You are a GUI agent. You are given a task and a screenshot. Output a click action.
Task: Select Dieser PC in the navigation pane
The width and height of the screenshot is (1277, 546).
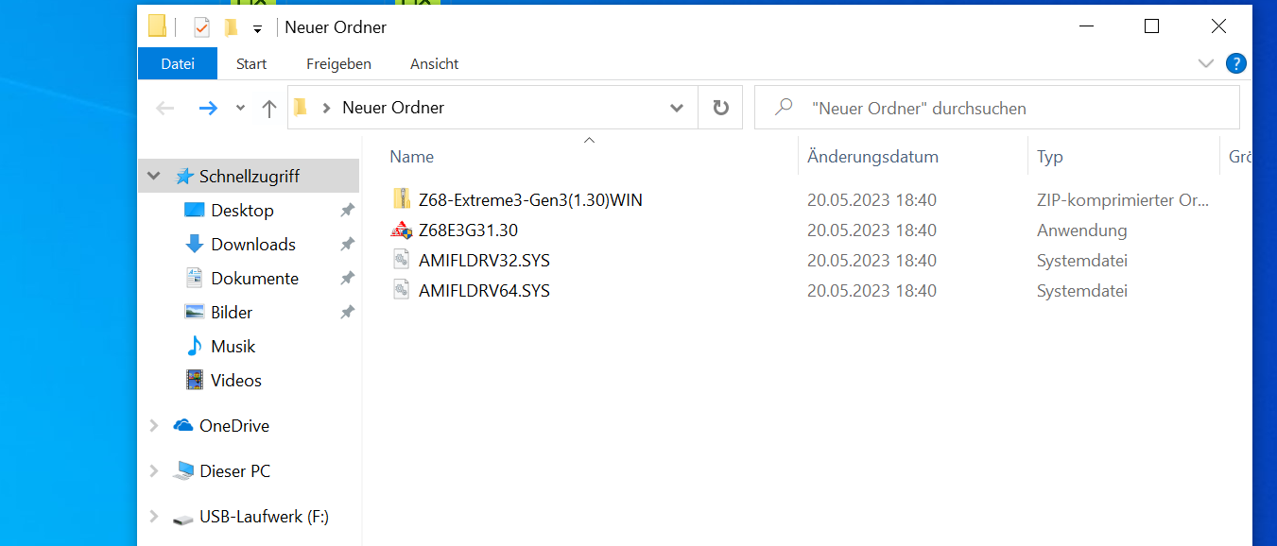[x=235, y=471]
